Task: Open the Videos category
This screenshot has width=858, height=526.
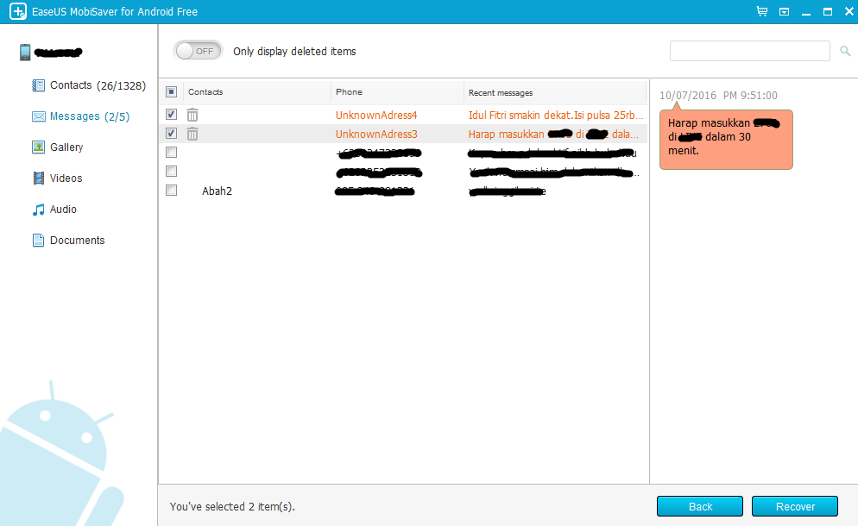Action: [66, 178]
